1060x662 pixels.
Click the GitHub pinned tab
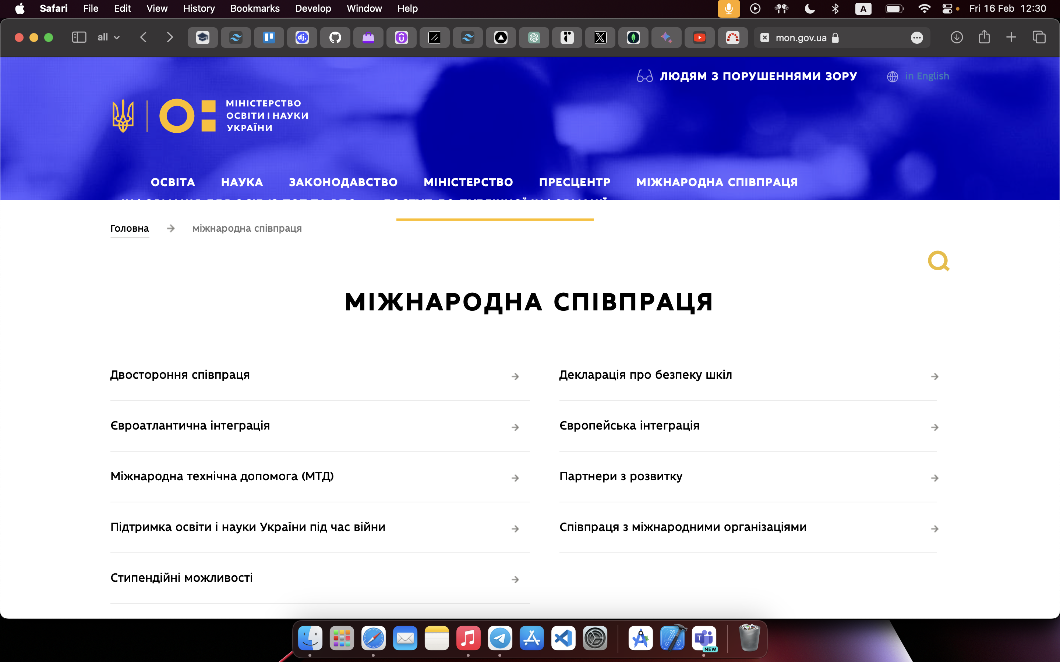[335, 38]
